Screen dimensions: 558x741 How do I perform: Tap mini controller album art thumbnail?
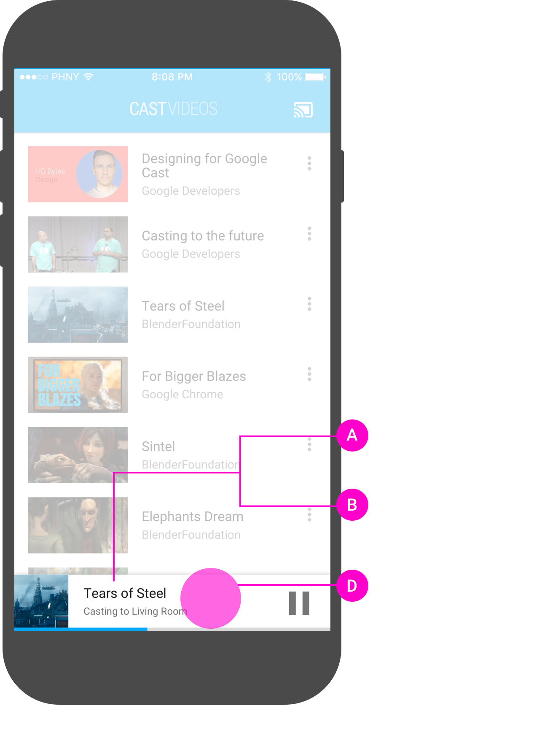click(x=41, y=601)
